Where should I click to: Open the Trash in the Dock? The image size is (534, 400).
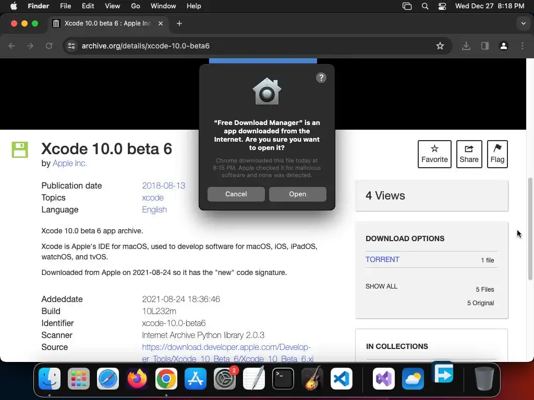point(484,379)
